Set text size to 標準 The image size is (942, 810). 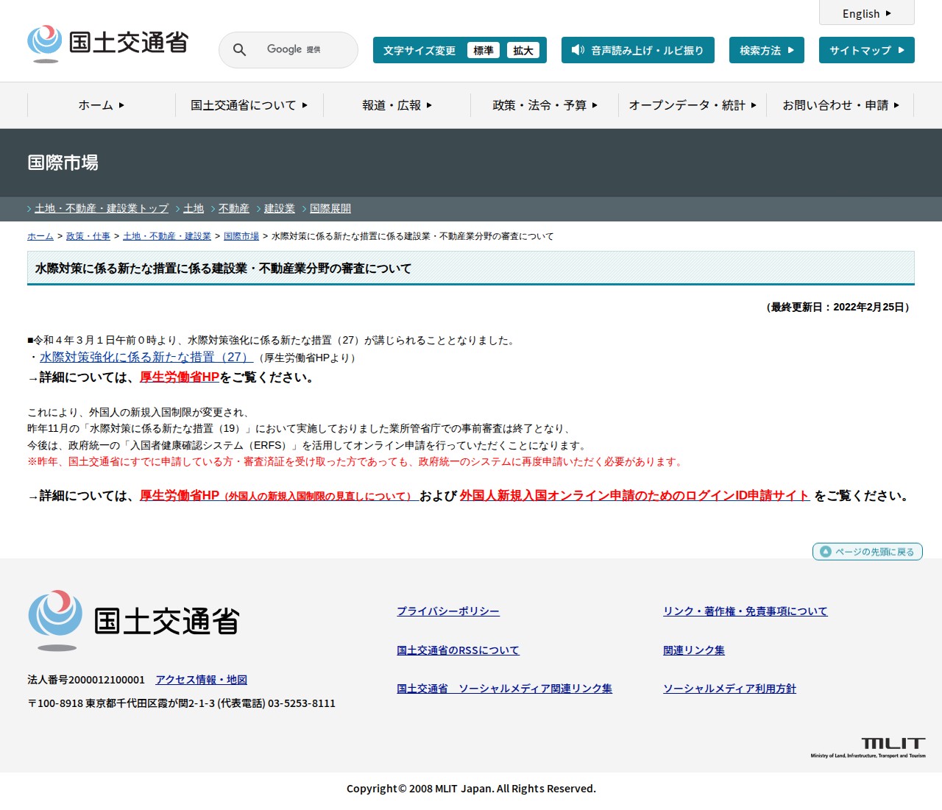tap(484, 50)
